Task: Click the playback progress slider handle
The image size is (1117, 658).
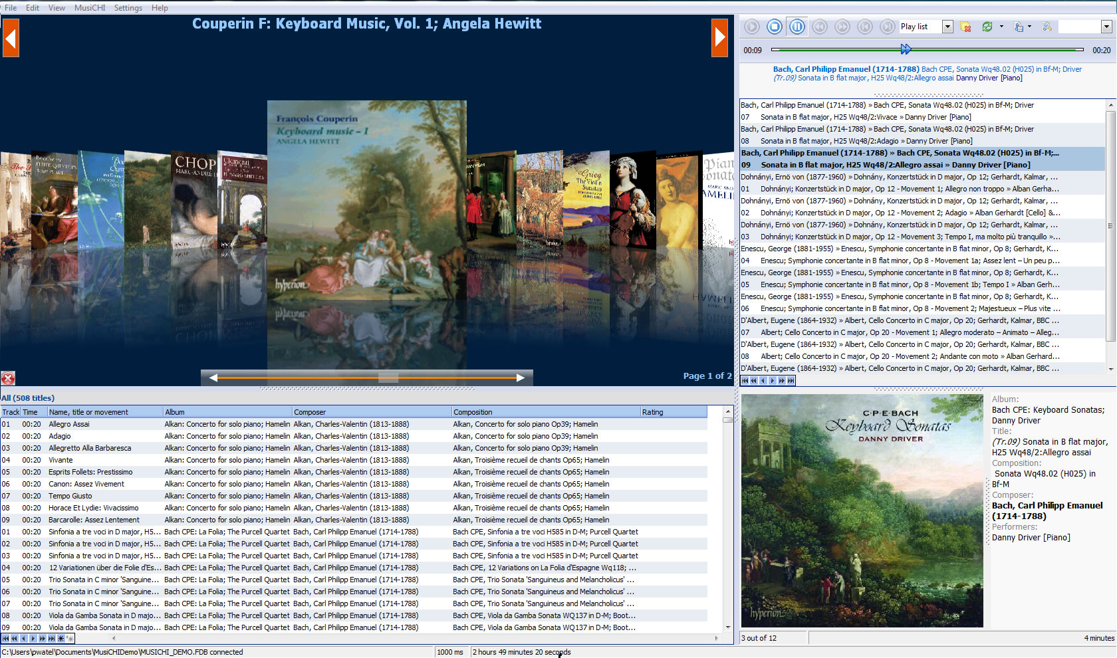Action: (906, 49)
